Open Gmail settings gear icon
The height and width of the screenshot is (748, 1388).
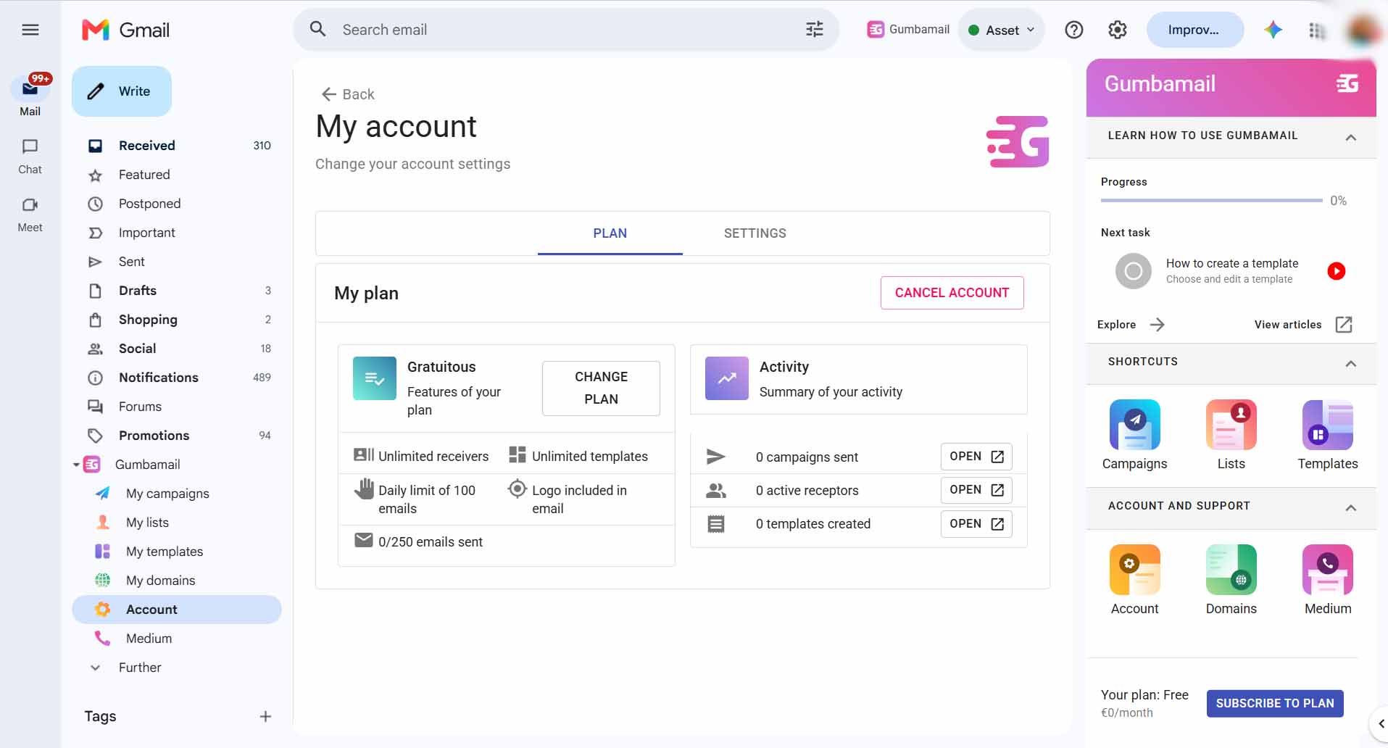coord(1118,30)
